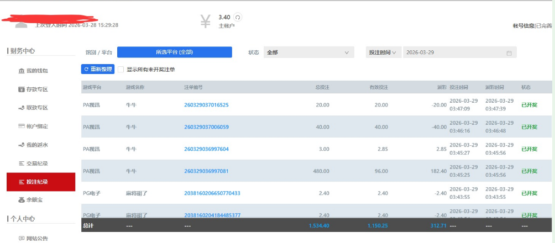Click the balance refresh icon beside 3.40
This screenshot has height=243, width=555.
click(x=238, y=18)
